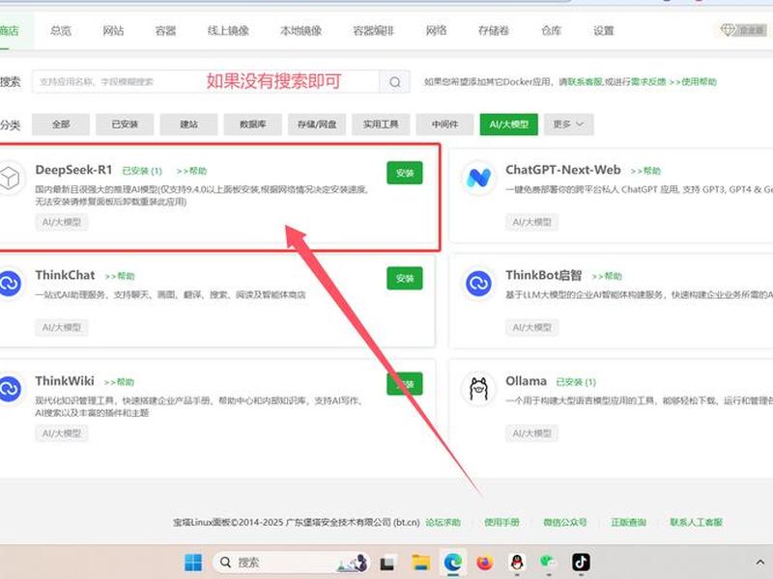Expand the 更多 category dropdown
This screenshot has height=579, width=773.
tap(568, 124)
